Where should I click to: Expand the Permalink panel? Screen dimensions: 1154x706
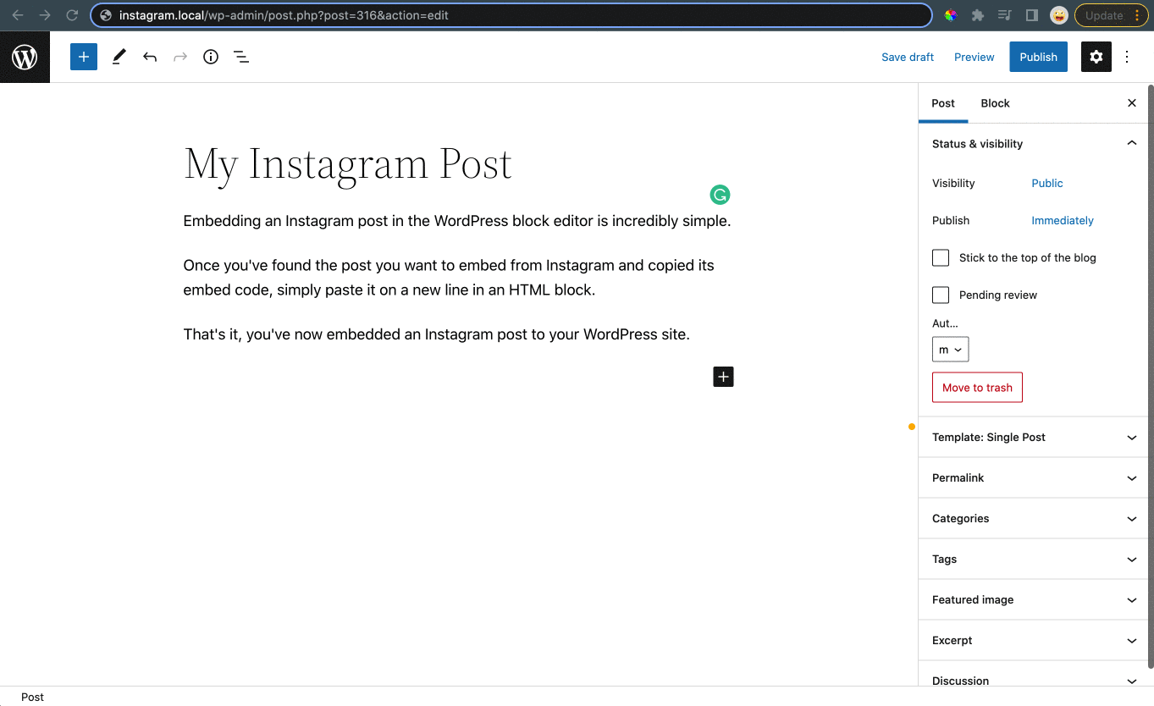coord(1032,478)
